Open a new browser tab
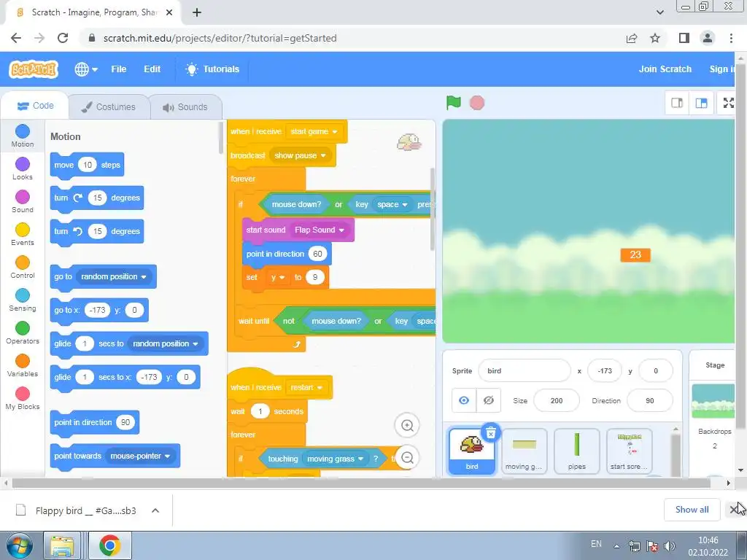The height and width of the screenshot is (560, 747). pyautogui.click(x=197, y=12)
